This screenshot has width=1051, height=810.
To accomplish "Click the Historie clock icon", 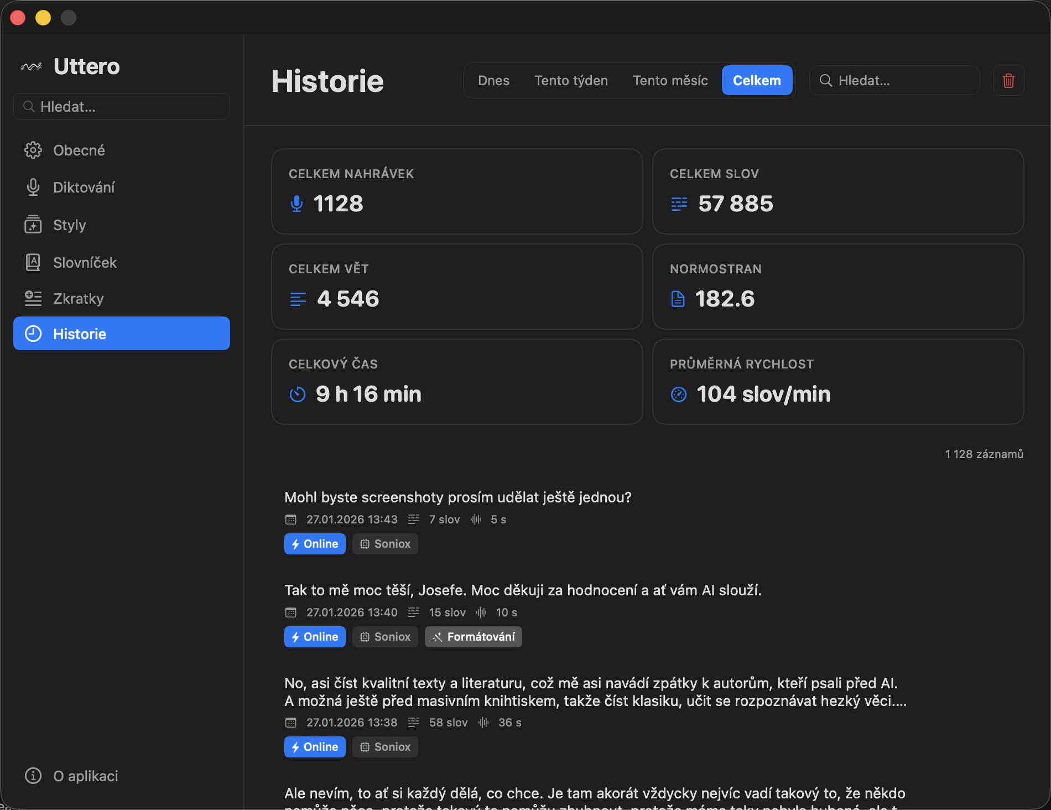I will tap(33, 333).
